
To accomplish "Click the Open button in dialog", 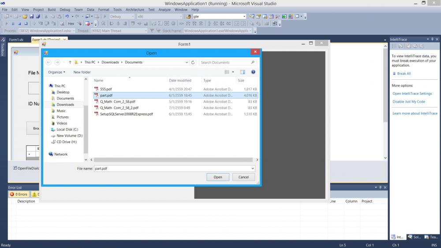I will [218, 177].
